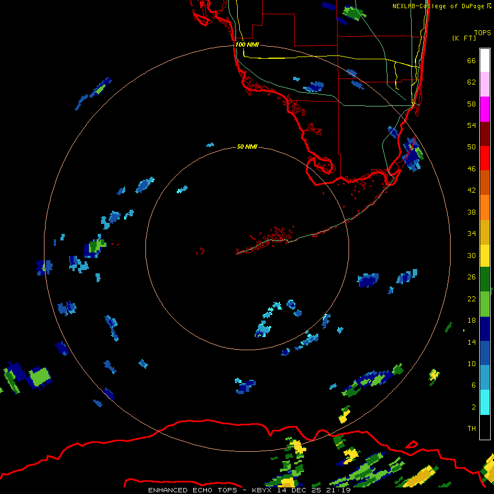Click the 42 legend value
The width and height of the screenshot is (494, 494).
(471, 190)
